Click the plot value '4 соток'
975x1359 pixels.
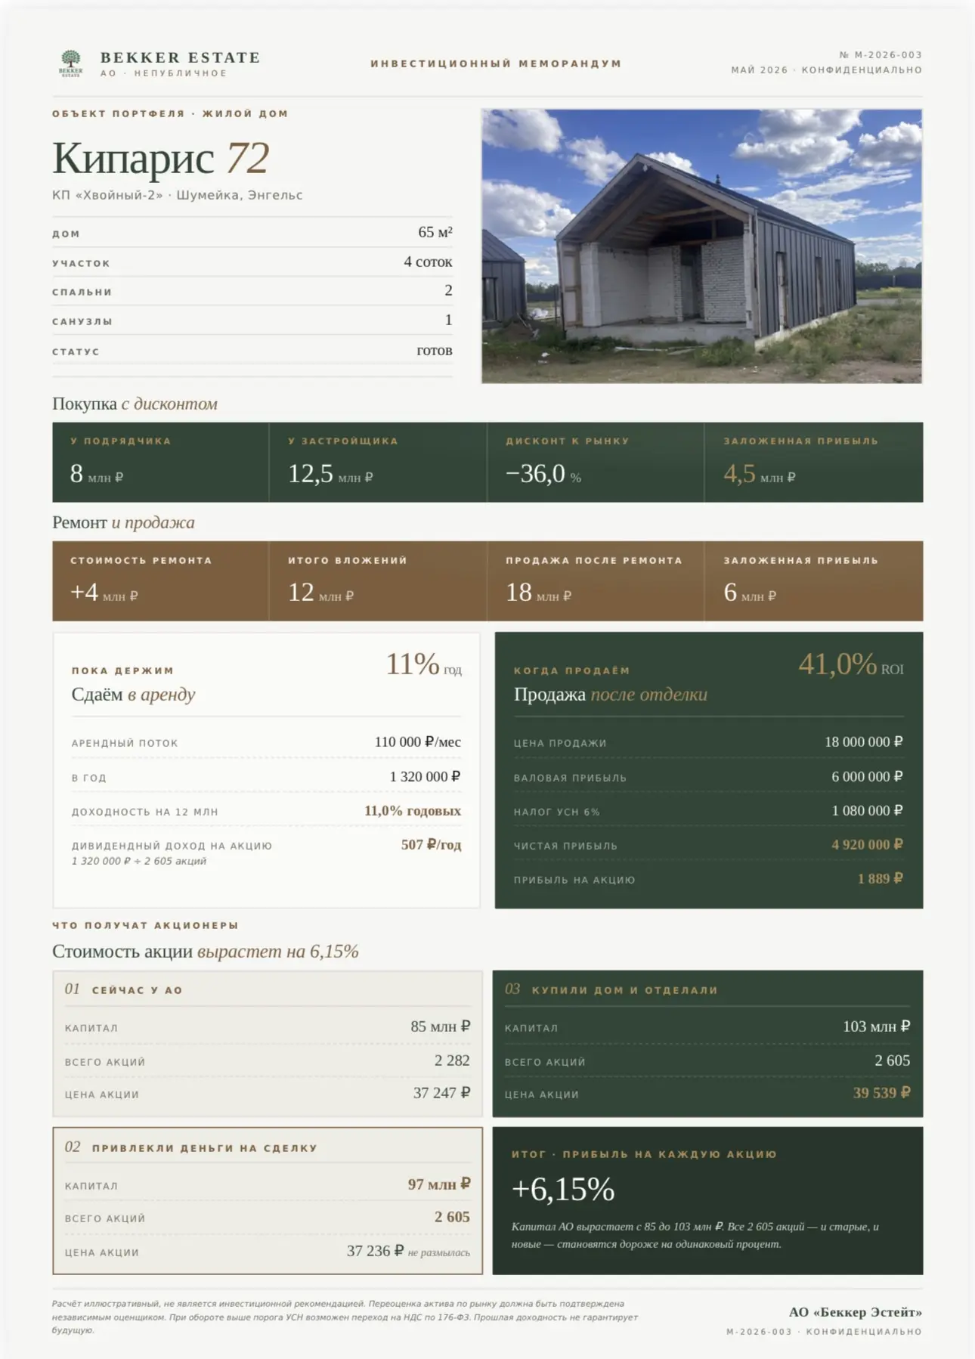click(x=428, y=262)
